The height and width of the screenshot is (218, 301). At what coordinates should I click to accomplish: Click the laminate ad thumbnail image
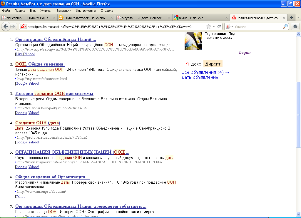pos(193,41)
